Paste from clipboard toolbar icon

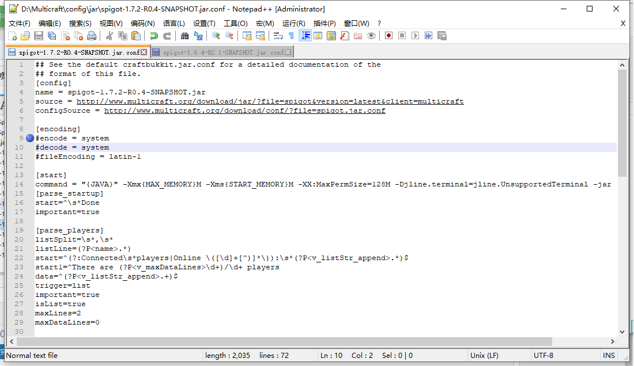point(136,36)
